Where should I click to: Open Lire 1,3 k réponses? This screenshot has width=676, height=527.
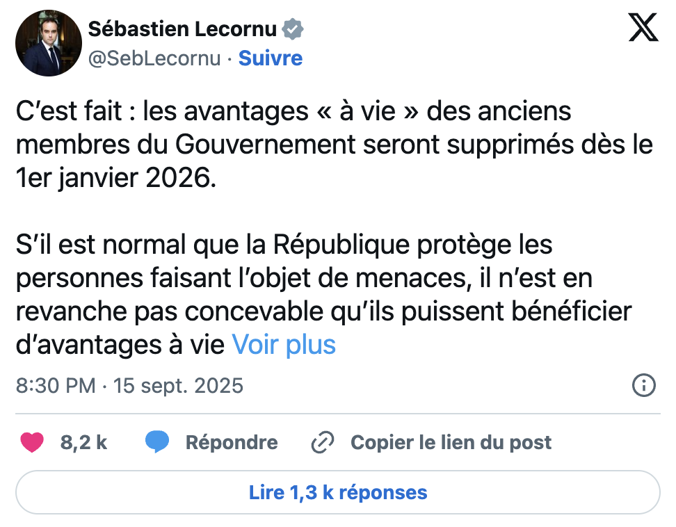338,492
